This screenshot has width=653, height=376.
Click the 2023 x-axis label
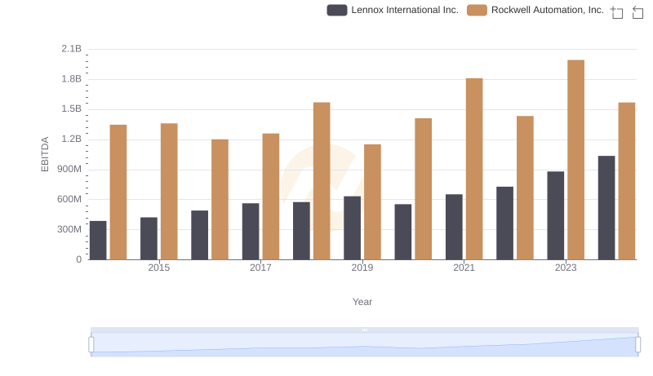(566, 268)
